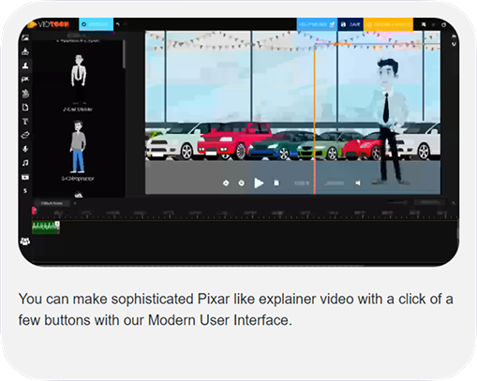Viewport: 477px width, 381px height.
Task: Select the characters person icon in sidebar
Action: coord(25,66)
